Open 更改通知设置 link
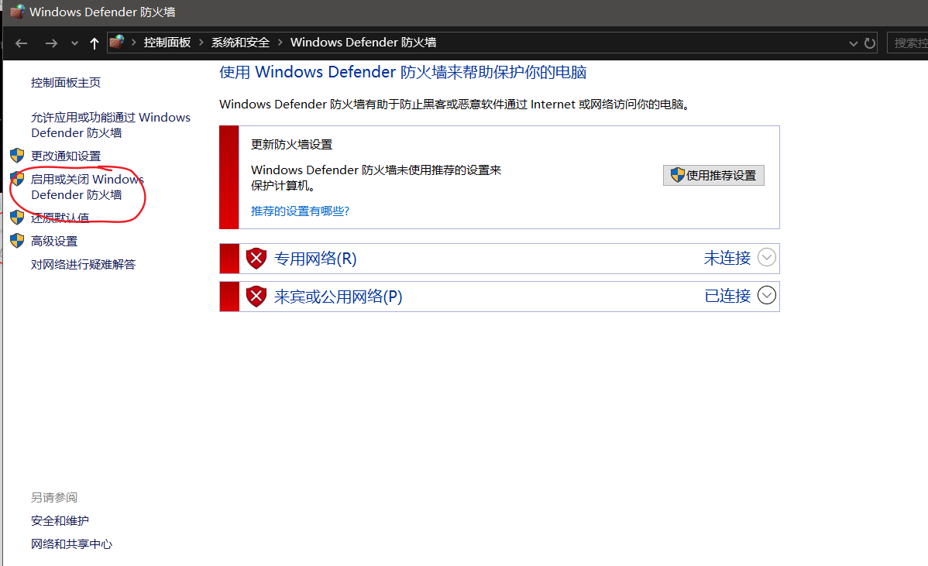Viewport: 928px width, 566px height. (x=66, y=156)
